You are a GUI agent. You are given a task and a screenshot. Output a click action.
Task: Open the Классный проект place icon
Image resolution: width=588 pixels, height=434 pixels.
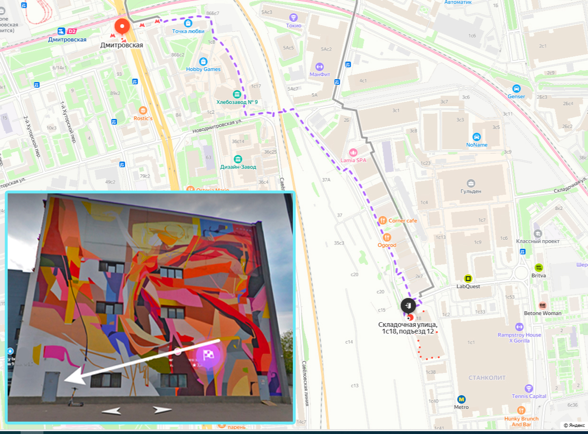tap(538, 233)
